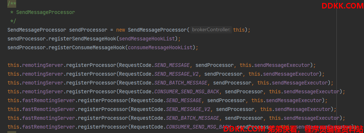Viewport: 364px width, 133px height.
Task: Click the SendMessageProcessor type before sendProcessor
Action: (37, 30)
